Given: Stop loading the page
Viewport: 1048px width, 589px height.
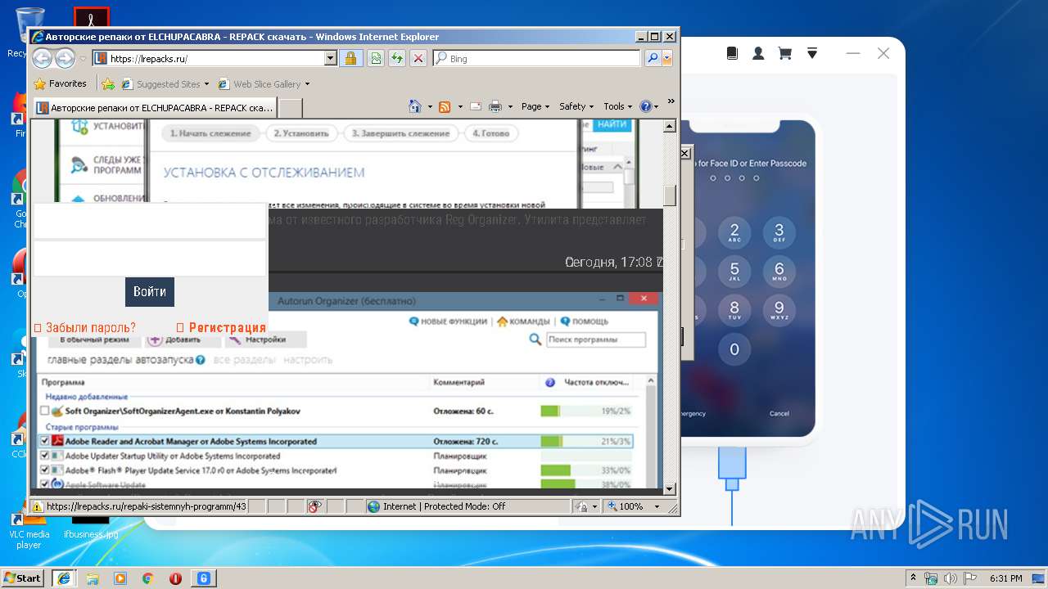Looking at the screenshot, I should click(x=418, y=58).
